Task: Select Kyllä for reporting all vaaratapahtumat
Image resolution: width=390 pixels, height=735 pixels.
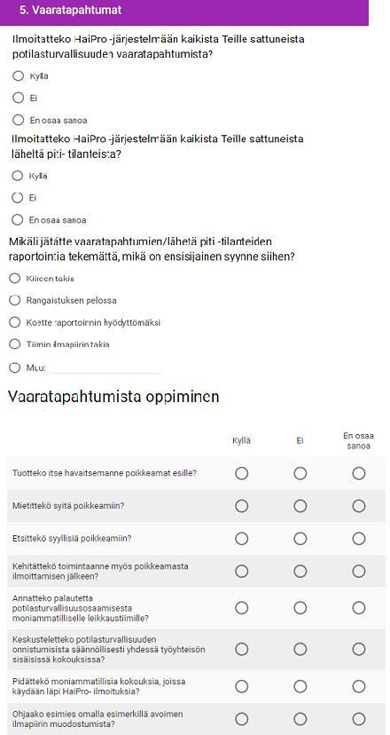Action: pyautogui.click(x=19, y=75)
